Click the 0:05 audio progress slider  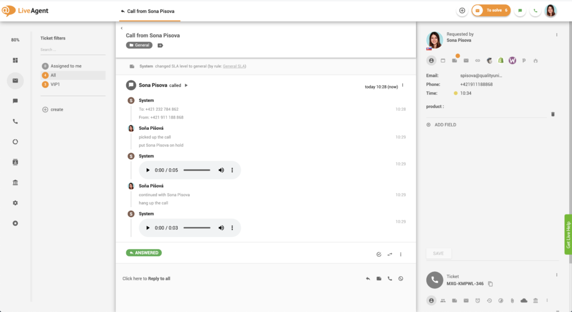197,170
